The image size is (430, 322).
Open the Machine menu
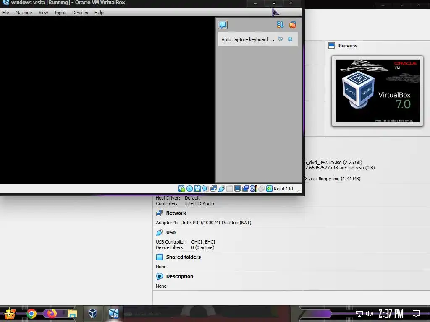pyautogui.click(x=24, y=13)
